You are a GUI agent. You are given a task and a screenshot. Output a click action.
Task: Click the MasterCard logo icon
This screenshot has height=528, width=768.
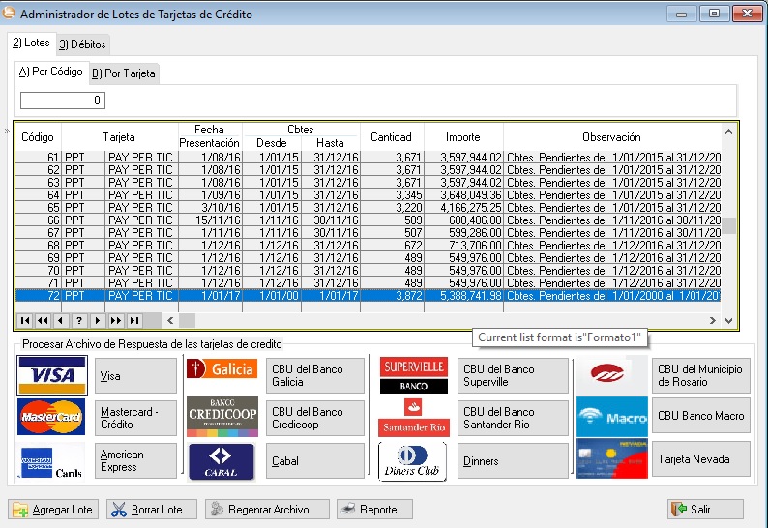tap(52, 417)
